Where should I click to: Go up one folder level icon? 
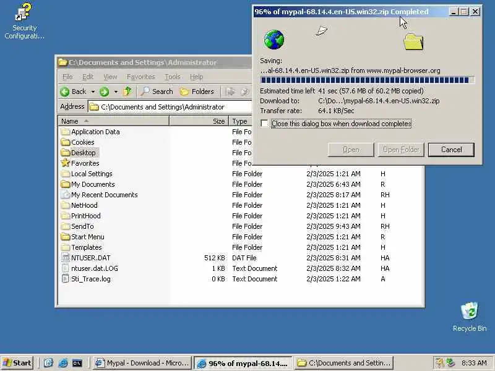[x=127, y=92]
